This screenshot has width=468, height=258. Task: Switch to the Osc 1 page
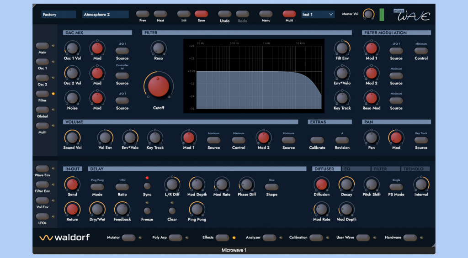click(x=43, y=62)
